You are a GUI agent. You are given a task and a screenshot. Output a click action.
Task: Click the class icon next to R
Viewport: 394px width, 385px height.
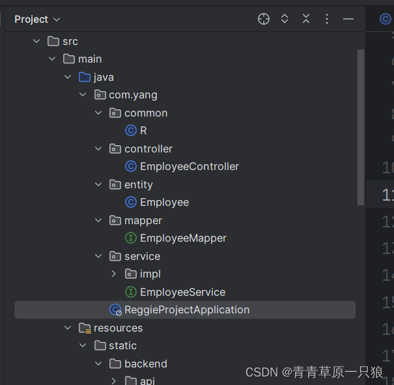pos(131,131)
